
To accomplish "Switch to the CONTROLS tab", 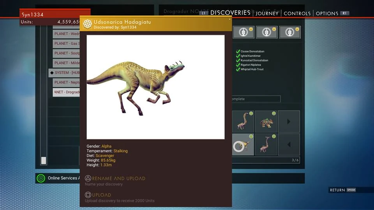I will [297, 14].
